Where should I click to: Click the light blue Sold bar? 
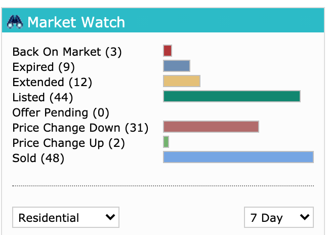238,157
